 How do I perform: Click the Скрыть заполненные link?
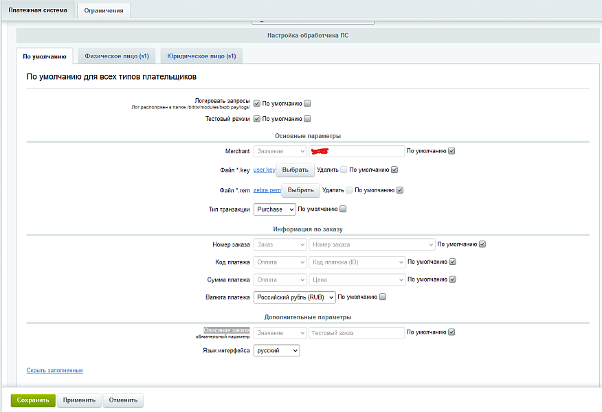tap(54, 370)
